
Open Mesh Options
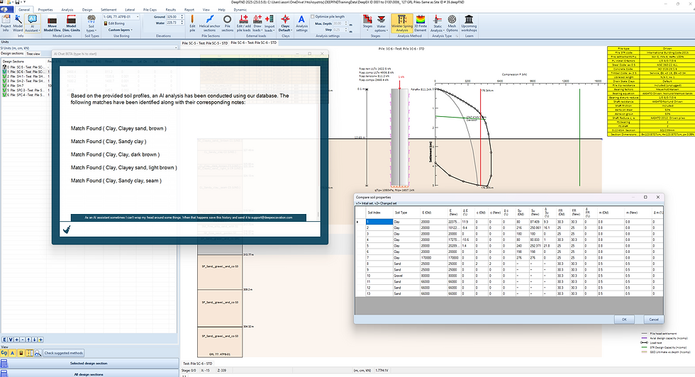tap(452, 23)
